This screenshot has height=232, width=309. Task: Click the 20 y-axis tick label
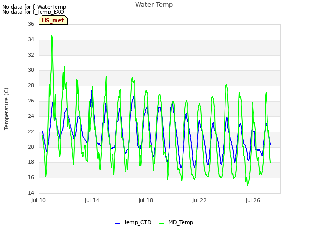[31, 147]
